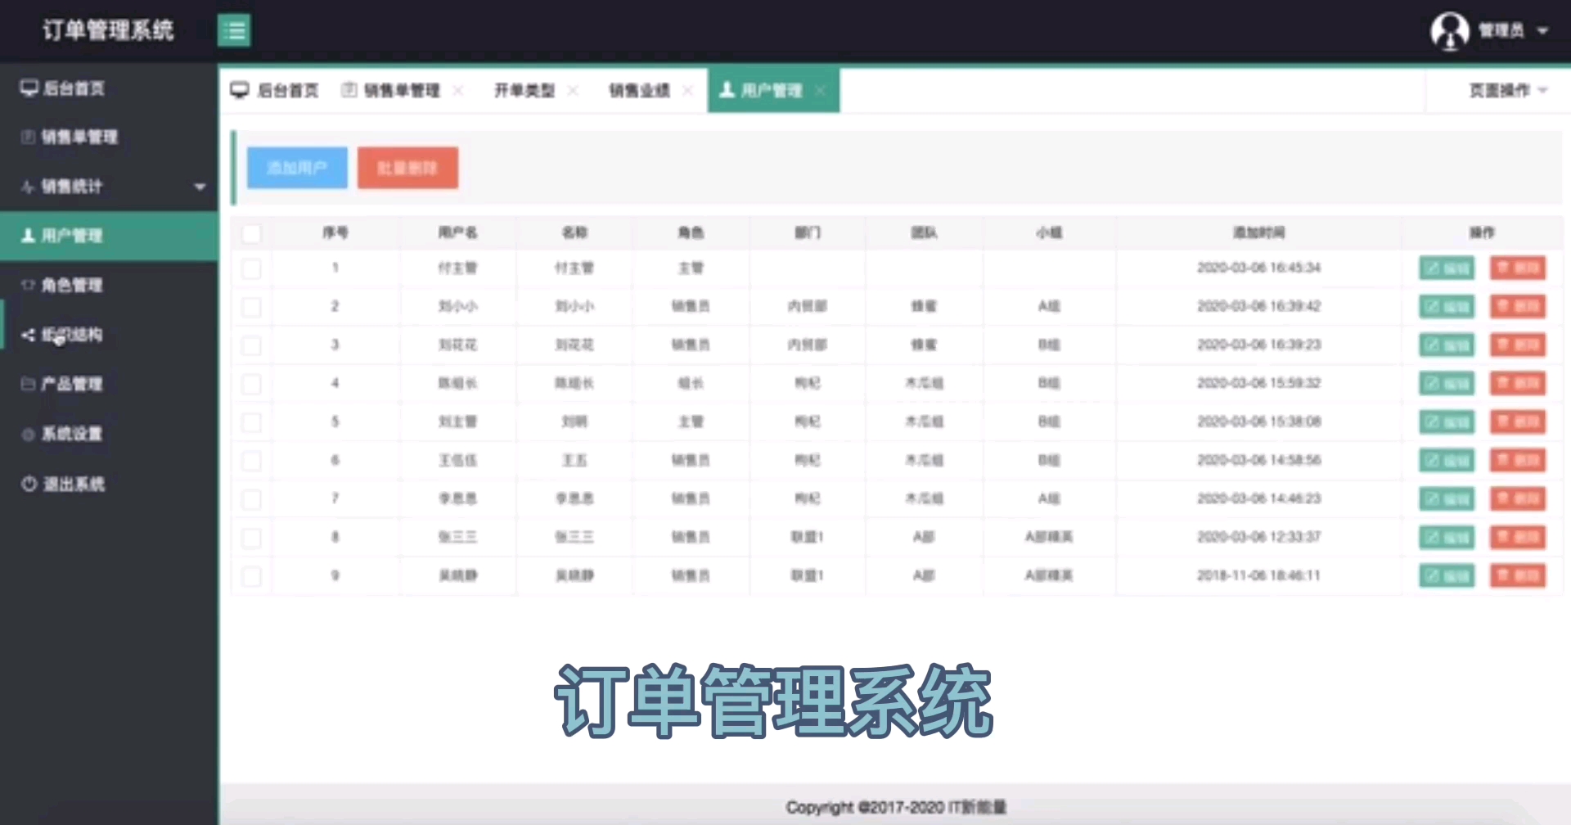Select the 角色管理 sidebar icon
This screenshot has height=825, width=1571.
(x=27, y=285)
